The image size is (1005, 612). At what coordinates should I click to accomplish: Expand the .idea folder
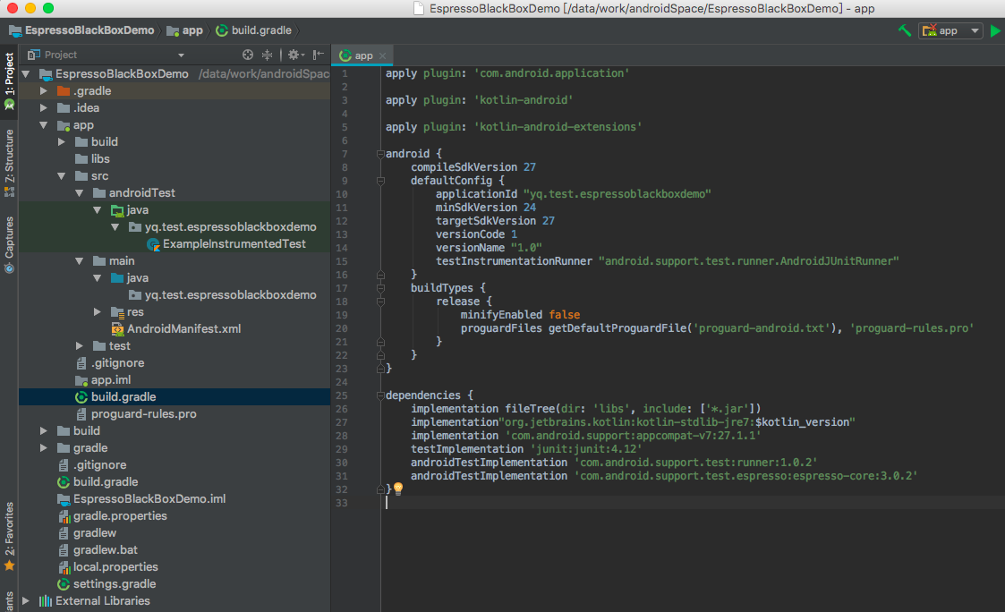pos(44,107)
